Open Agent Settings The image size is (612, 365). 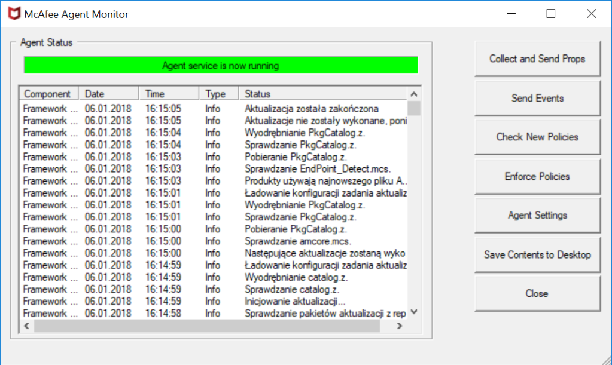point(537,215)
